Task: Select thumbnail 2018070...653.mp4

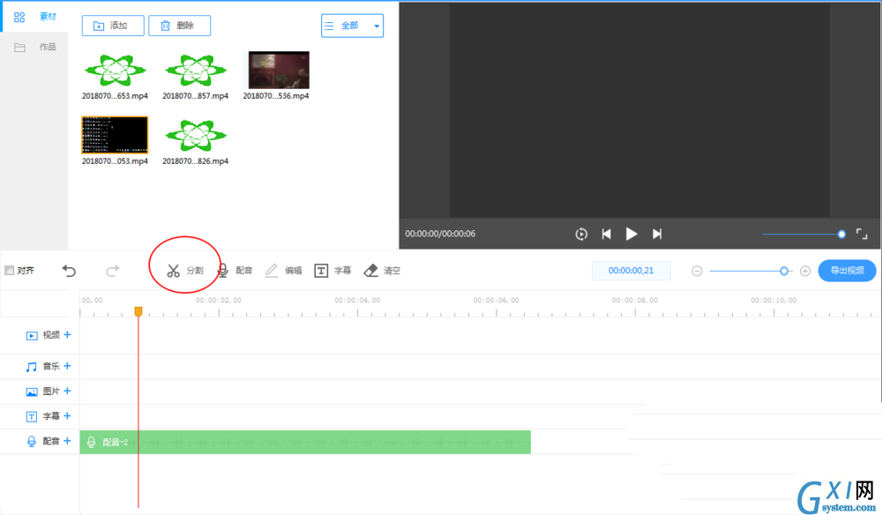Action: click(115, 71)
